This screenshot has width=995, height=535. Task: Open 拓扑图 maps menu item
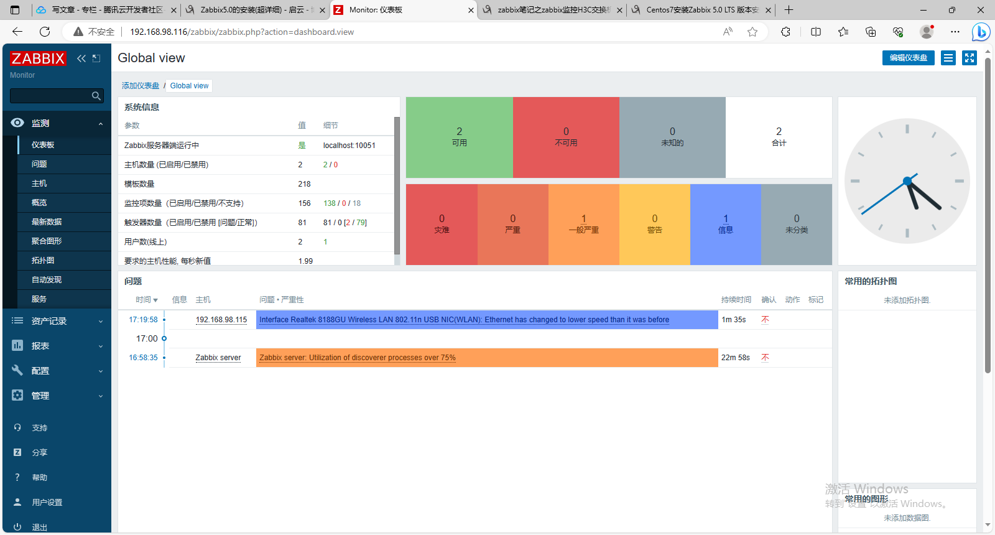click(x=43, y=261)
